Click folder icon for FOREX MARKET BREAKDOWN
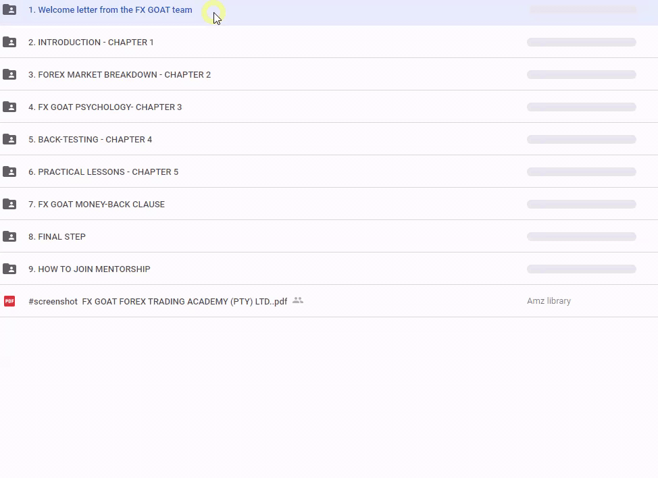 coord(9,75)
